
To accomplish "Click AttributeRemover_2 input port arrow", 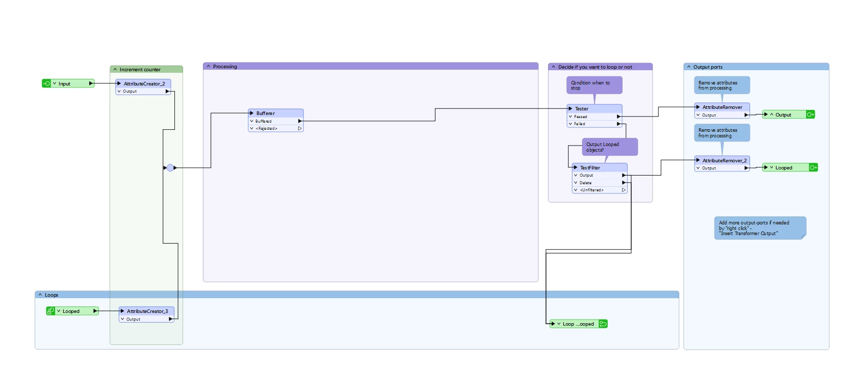I will pos(698,160).
